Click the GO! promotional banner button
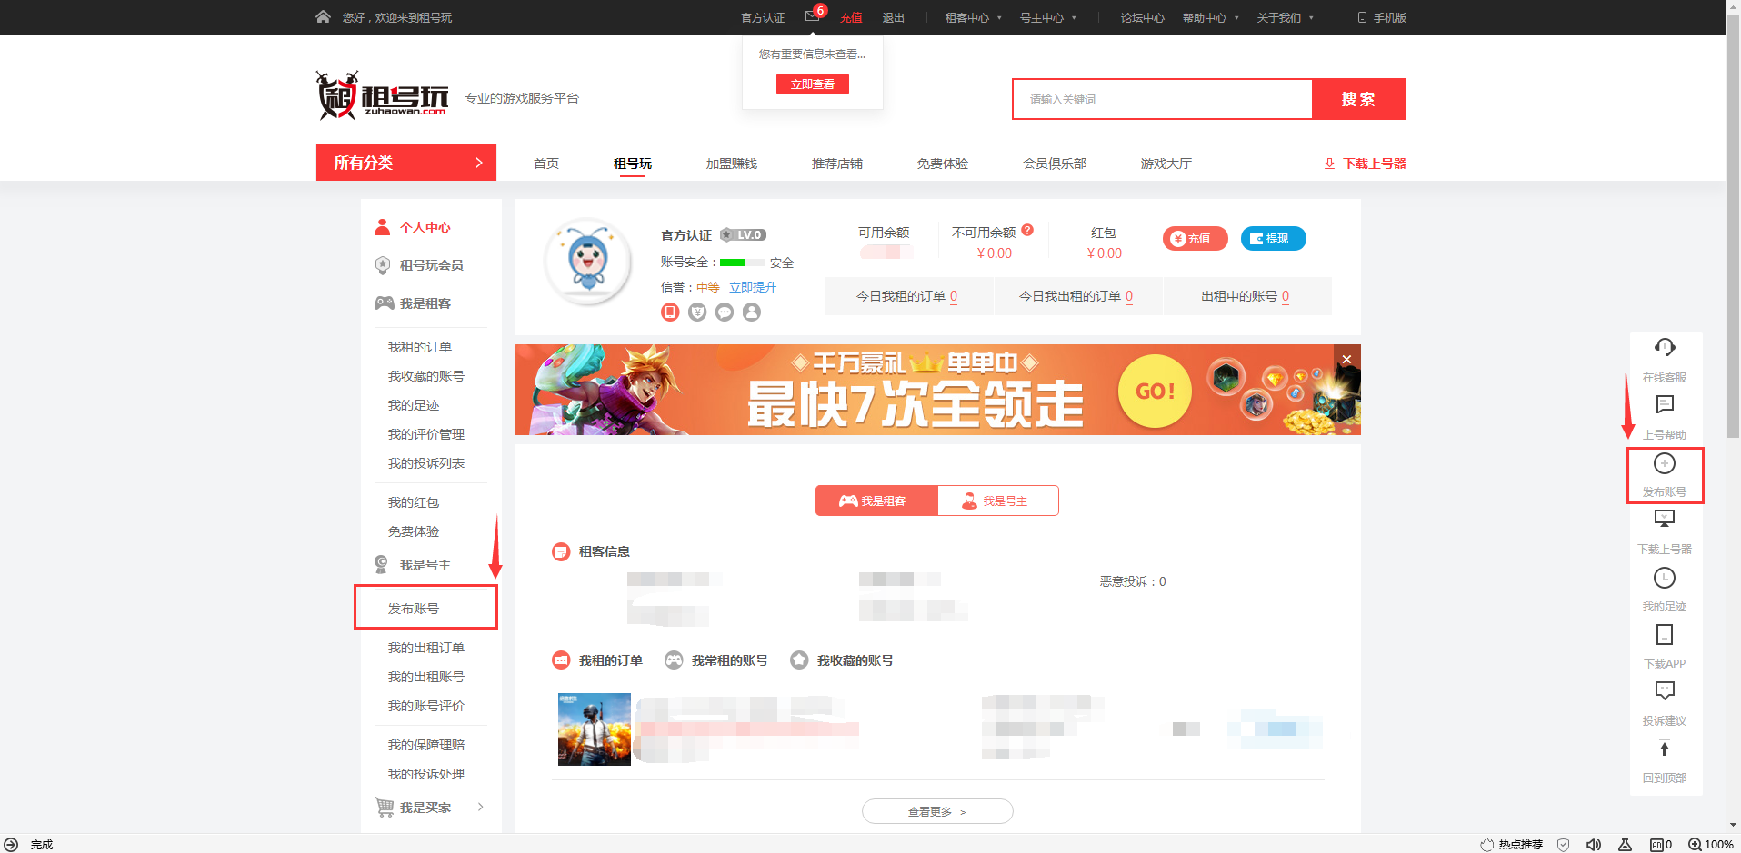This screenshot has width=1741, height=853. tap(1155, 391)
